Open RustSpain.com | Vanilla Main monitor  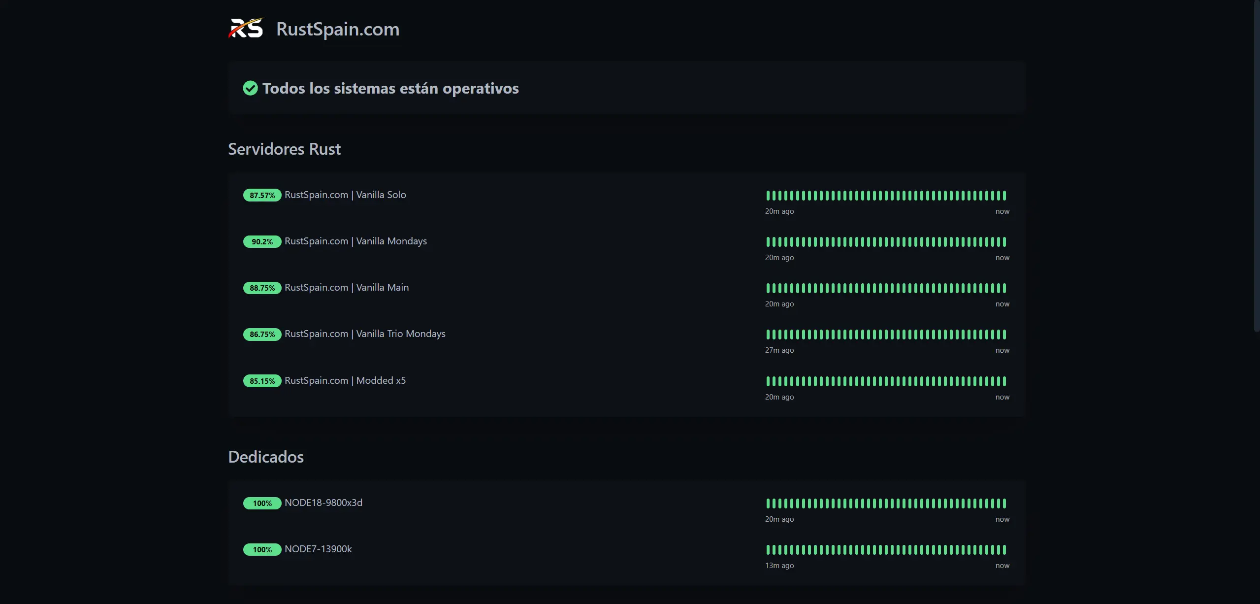(347, 287)
